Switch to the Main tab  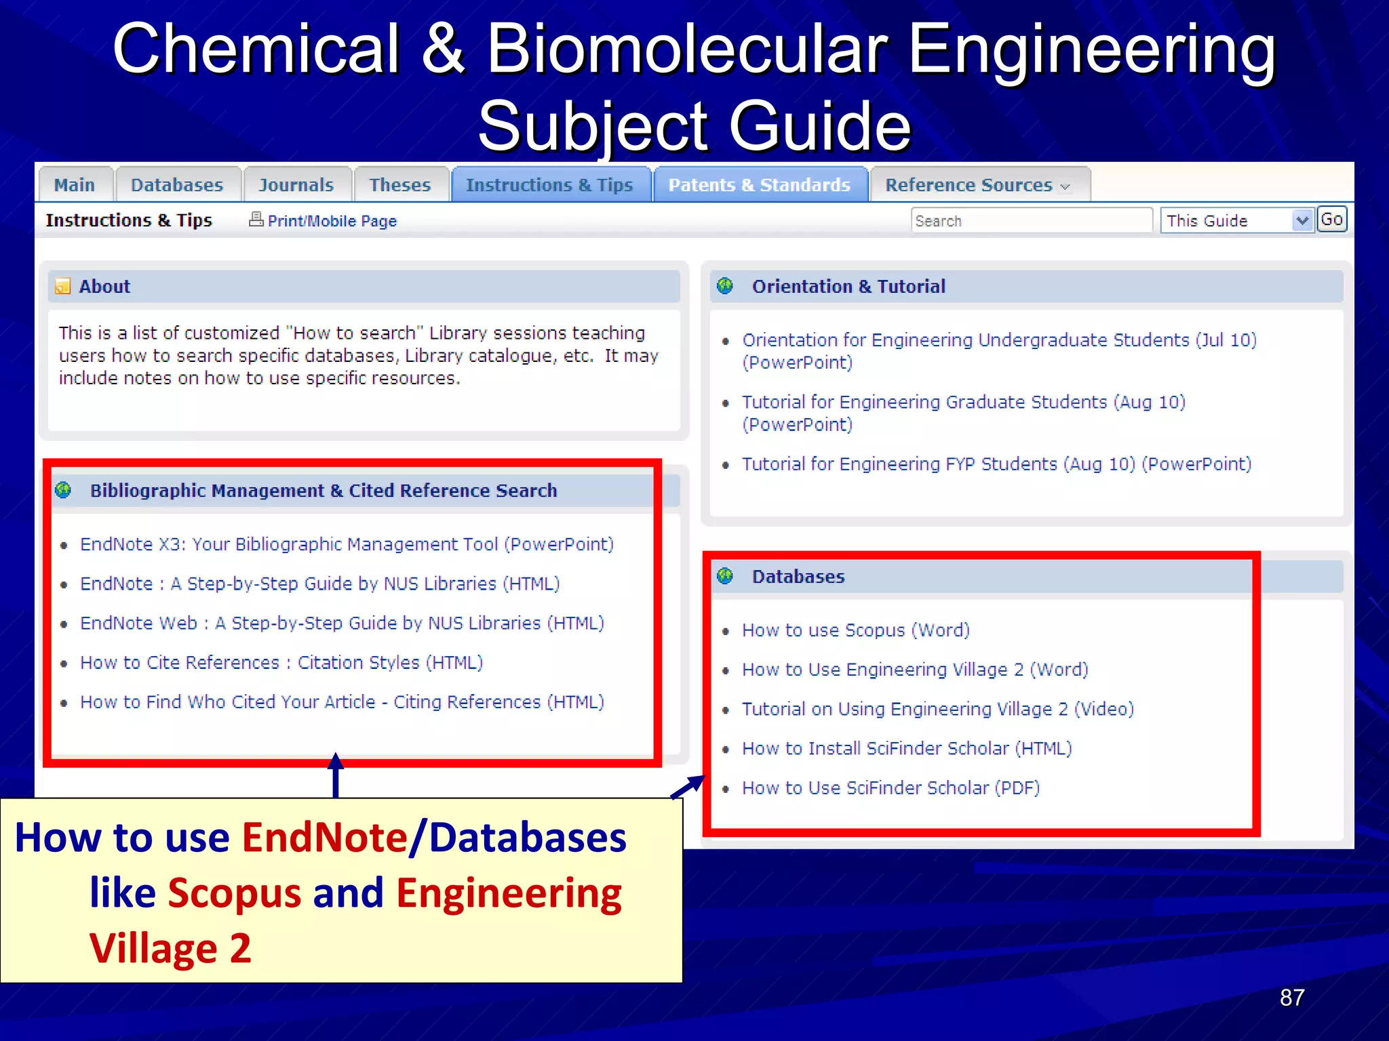(75, 185)
